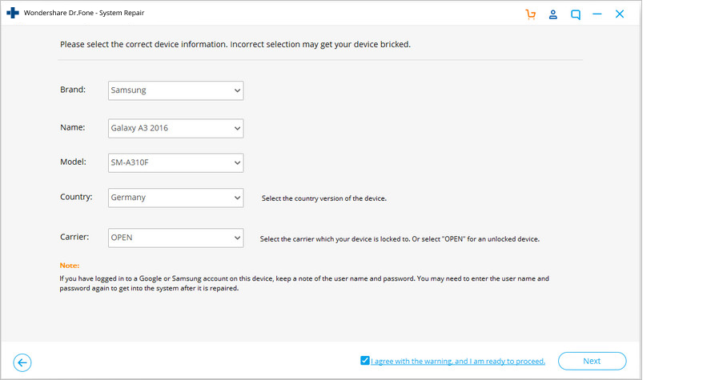Go back with the circled arrow
727x380 pixels.
click(x=22, y=362)
